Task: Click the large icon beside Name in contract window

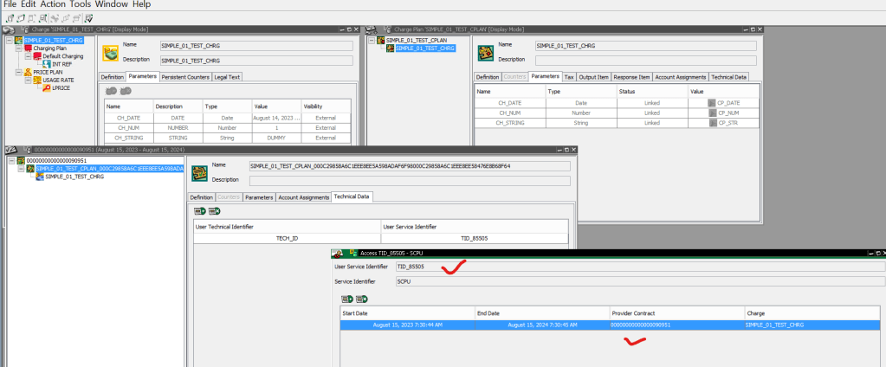Action: 199,173
